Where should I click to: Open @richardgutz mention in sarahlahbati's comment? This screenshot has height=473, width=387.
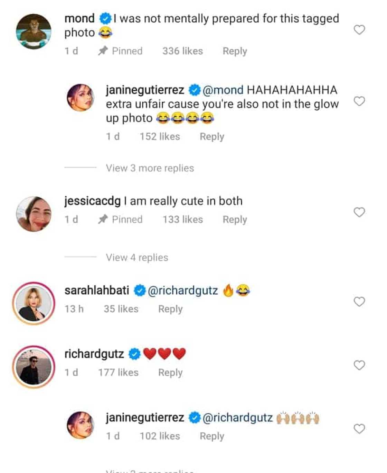point(183,291)
